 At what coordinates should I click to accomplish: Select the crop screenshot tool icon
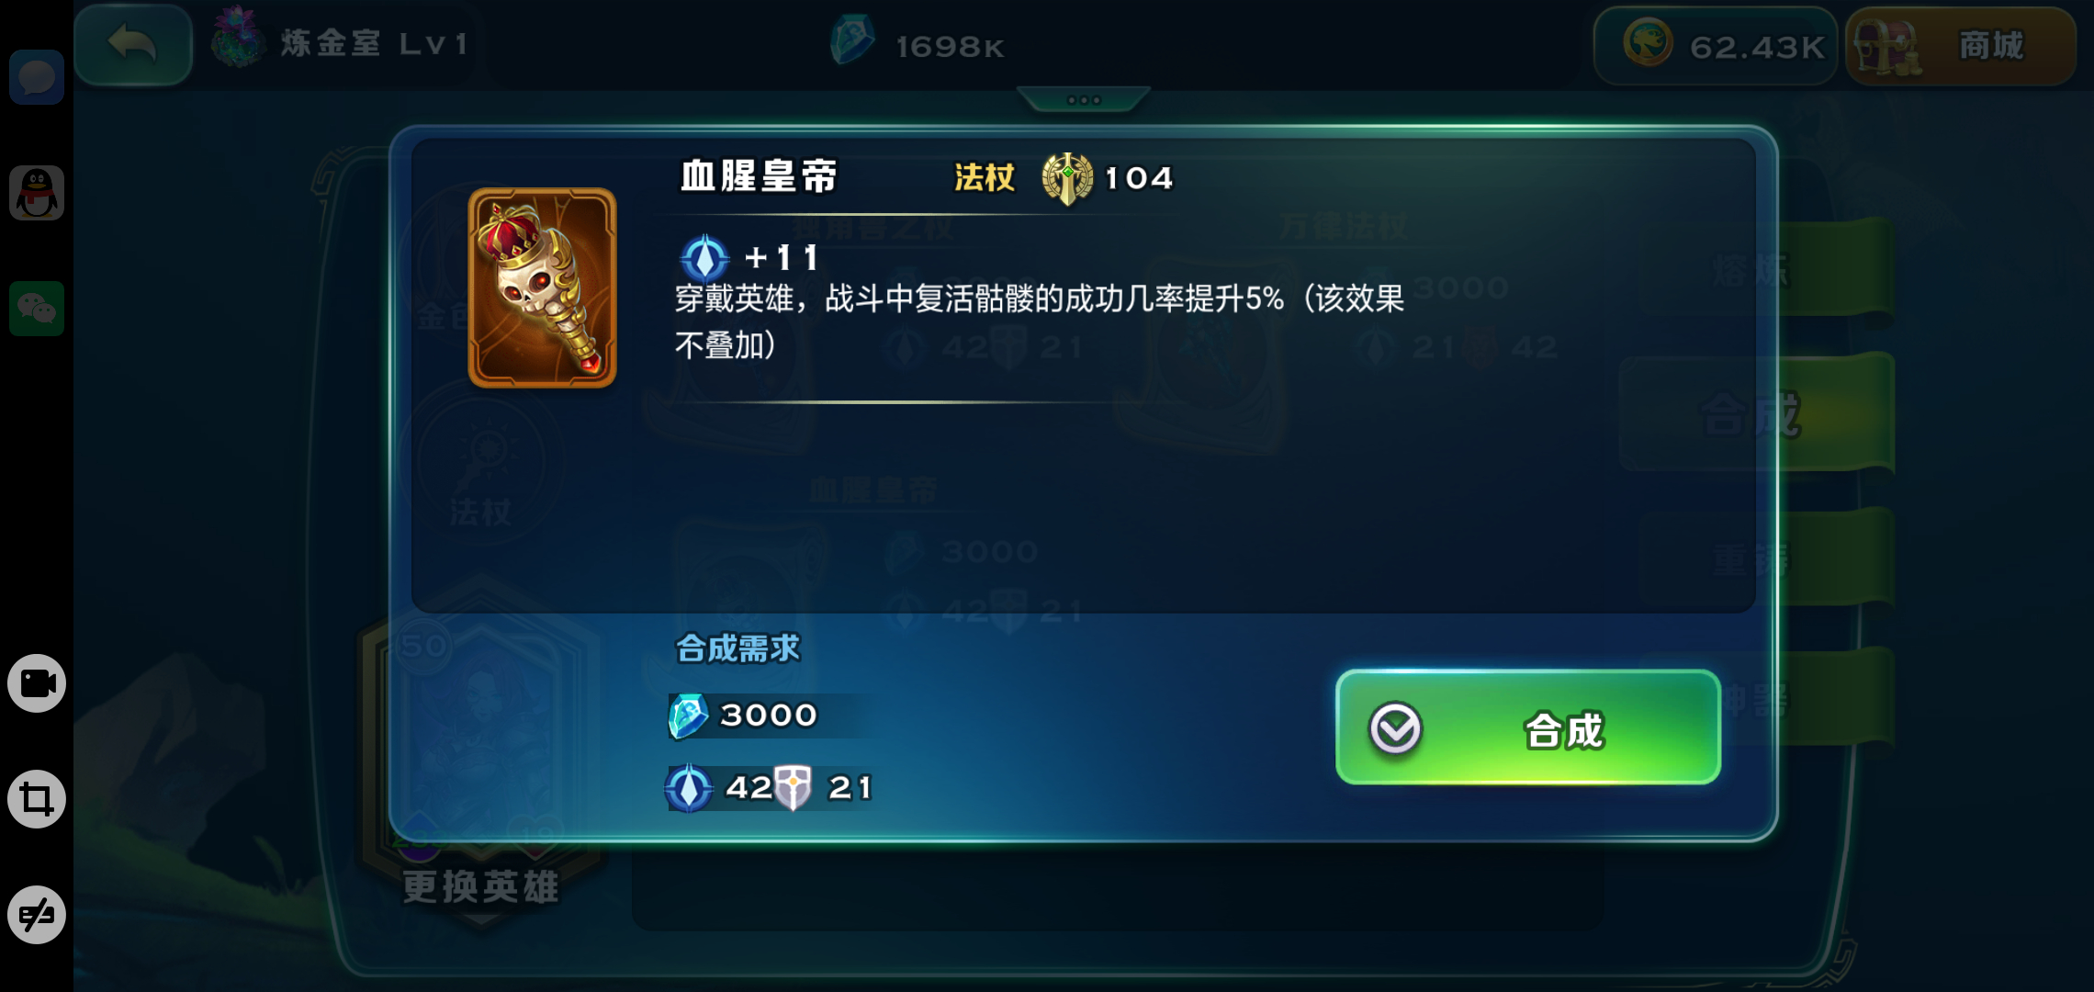point(37,799)
